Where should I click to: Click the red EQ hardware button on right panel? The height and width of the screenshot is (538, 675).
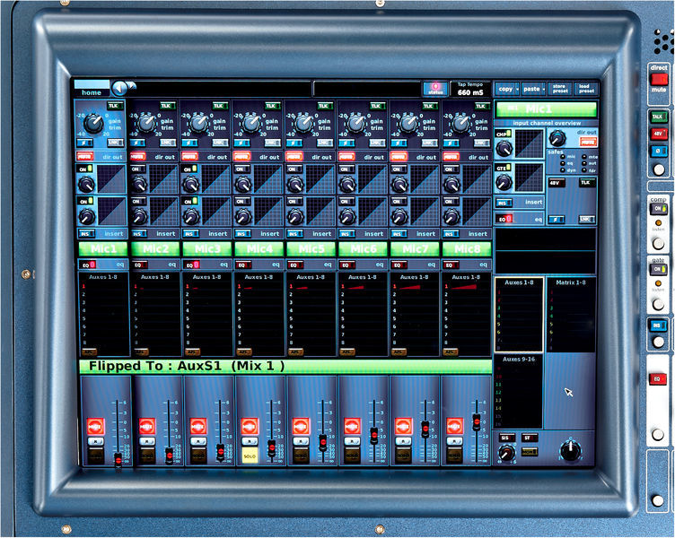pyautogui.click(x=658, y=379)
